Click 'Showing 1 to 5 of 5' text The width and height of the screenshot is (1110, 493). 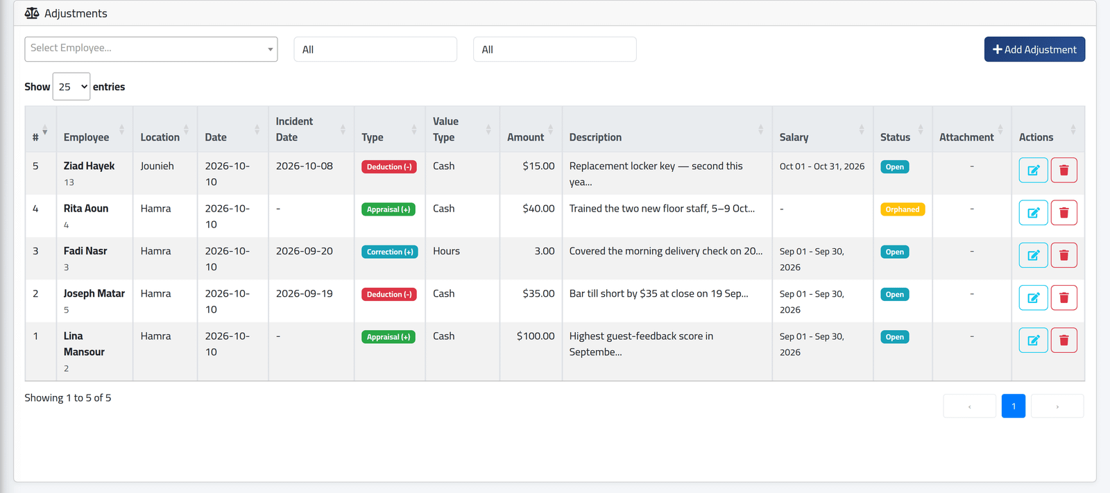68,398
